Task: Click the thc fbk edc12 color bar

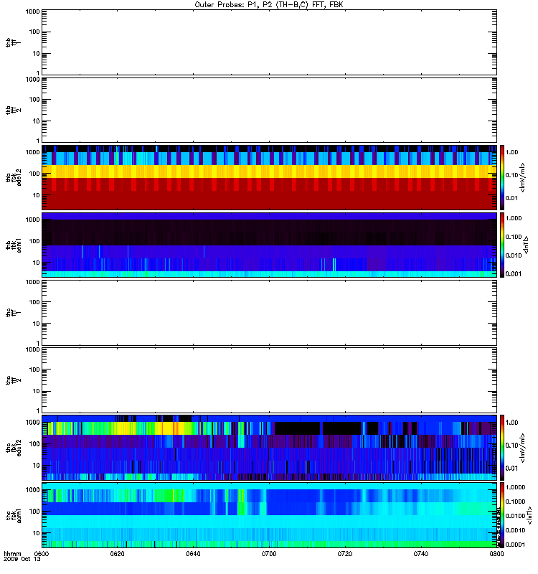Action: (502, 447)
